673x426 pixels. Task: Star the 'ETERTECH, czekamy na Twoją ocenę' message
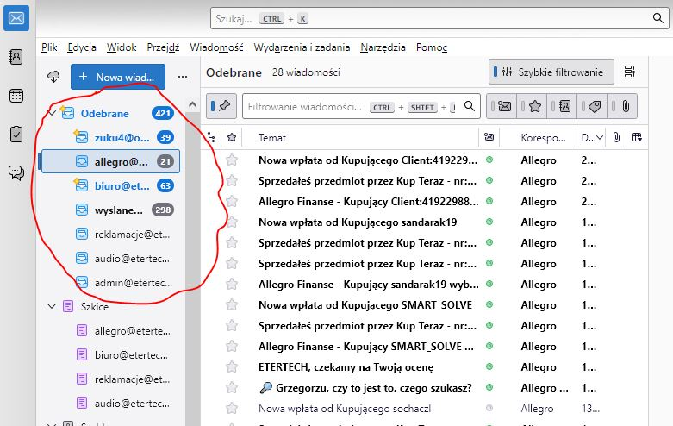(x=232, y=367)
